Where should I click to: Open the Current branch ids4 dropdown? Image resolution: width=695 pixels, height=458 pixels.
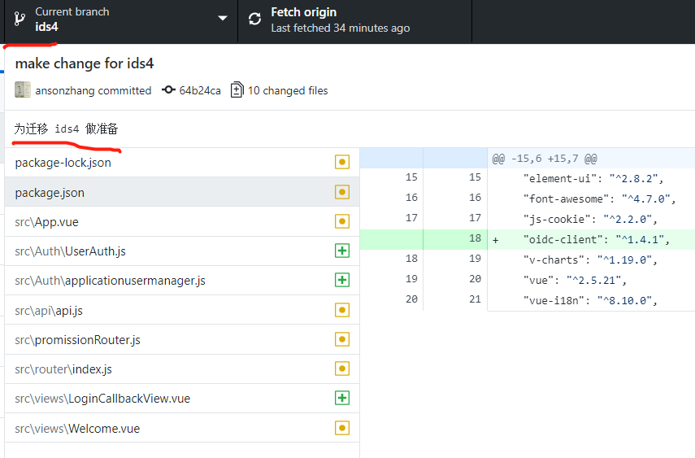(x=121, y=21)
